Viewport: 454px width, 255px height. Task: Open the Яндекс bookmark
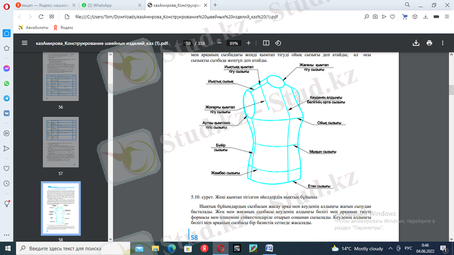click(x=64, y=27)
